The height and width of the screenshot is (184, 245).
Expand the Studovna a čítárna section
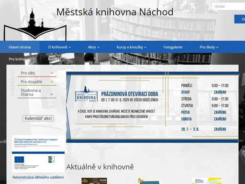click(x=37, y=92)
